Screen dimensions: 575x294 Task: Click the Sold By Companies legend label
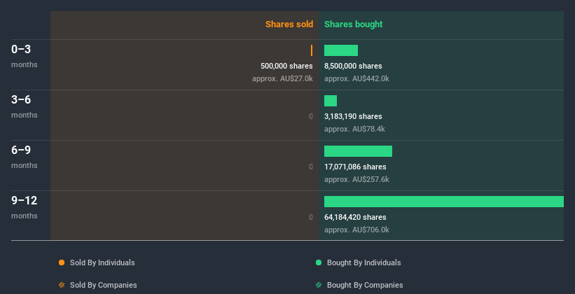point(104,285)
